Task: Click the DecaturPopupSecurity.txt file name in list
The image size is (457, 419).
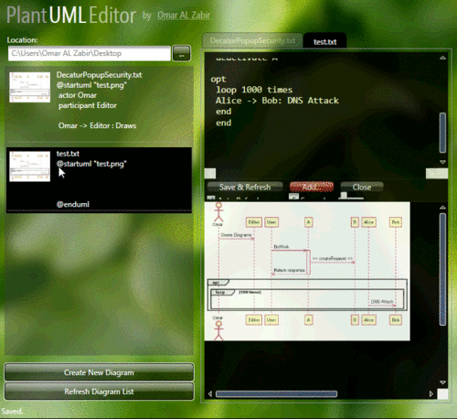Action: click(x=99, y=75)
